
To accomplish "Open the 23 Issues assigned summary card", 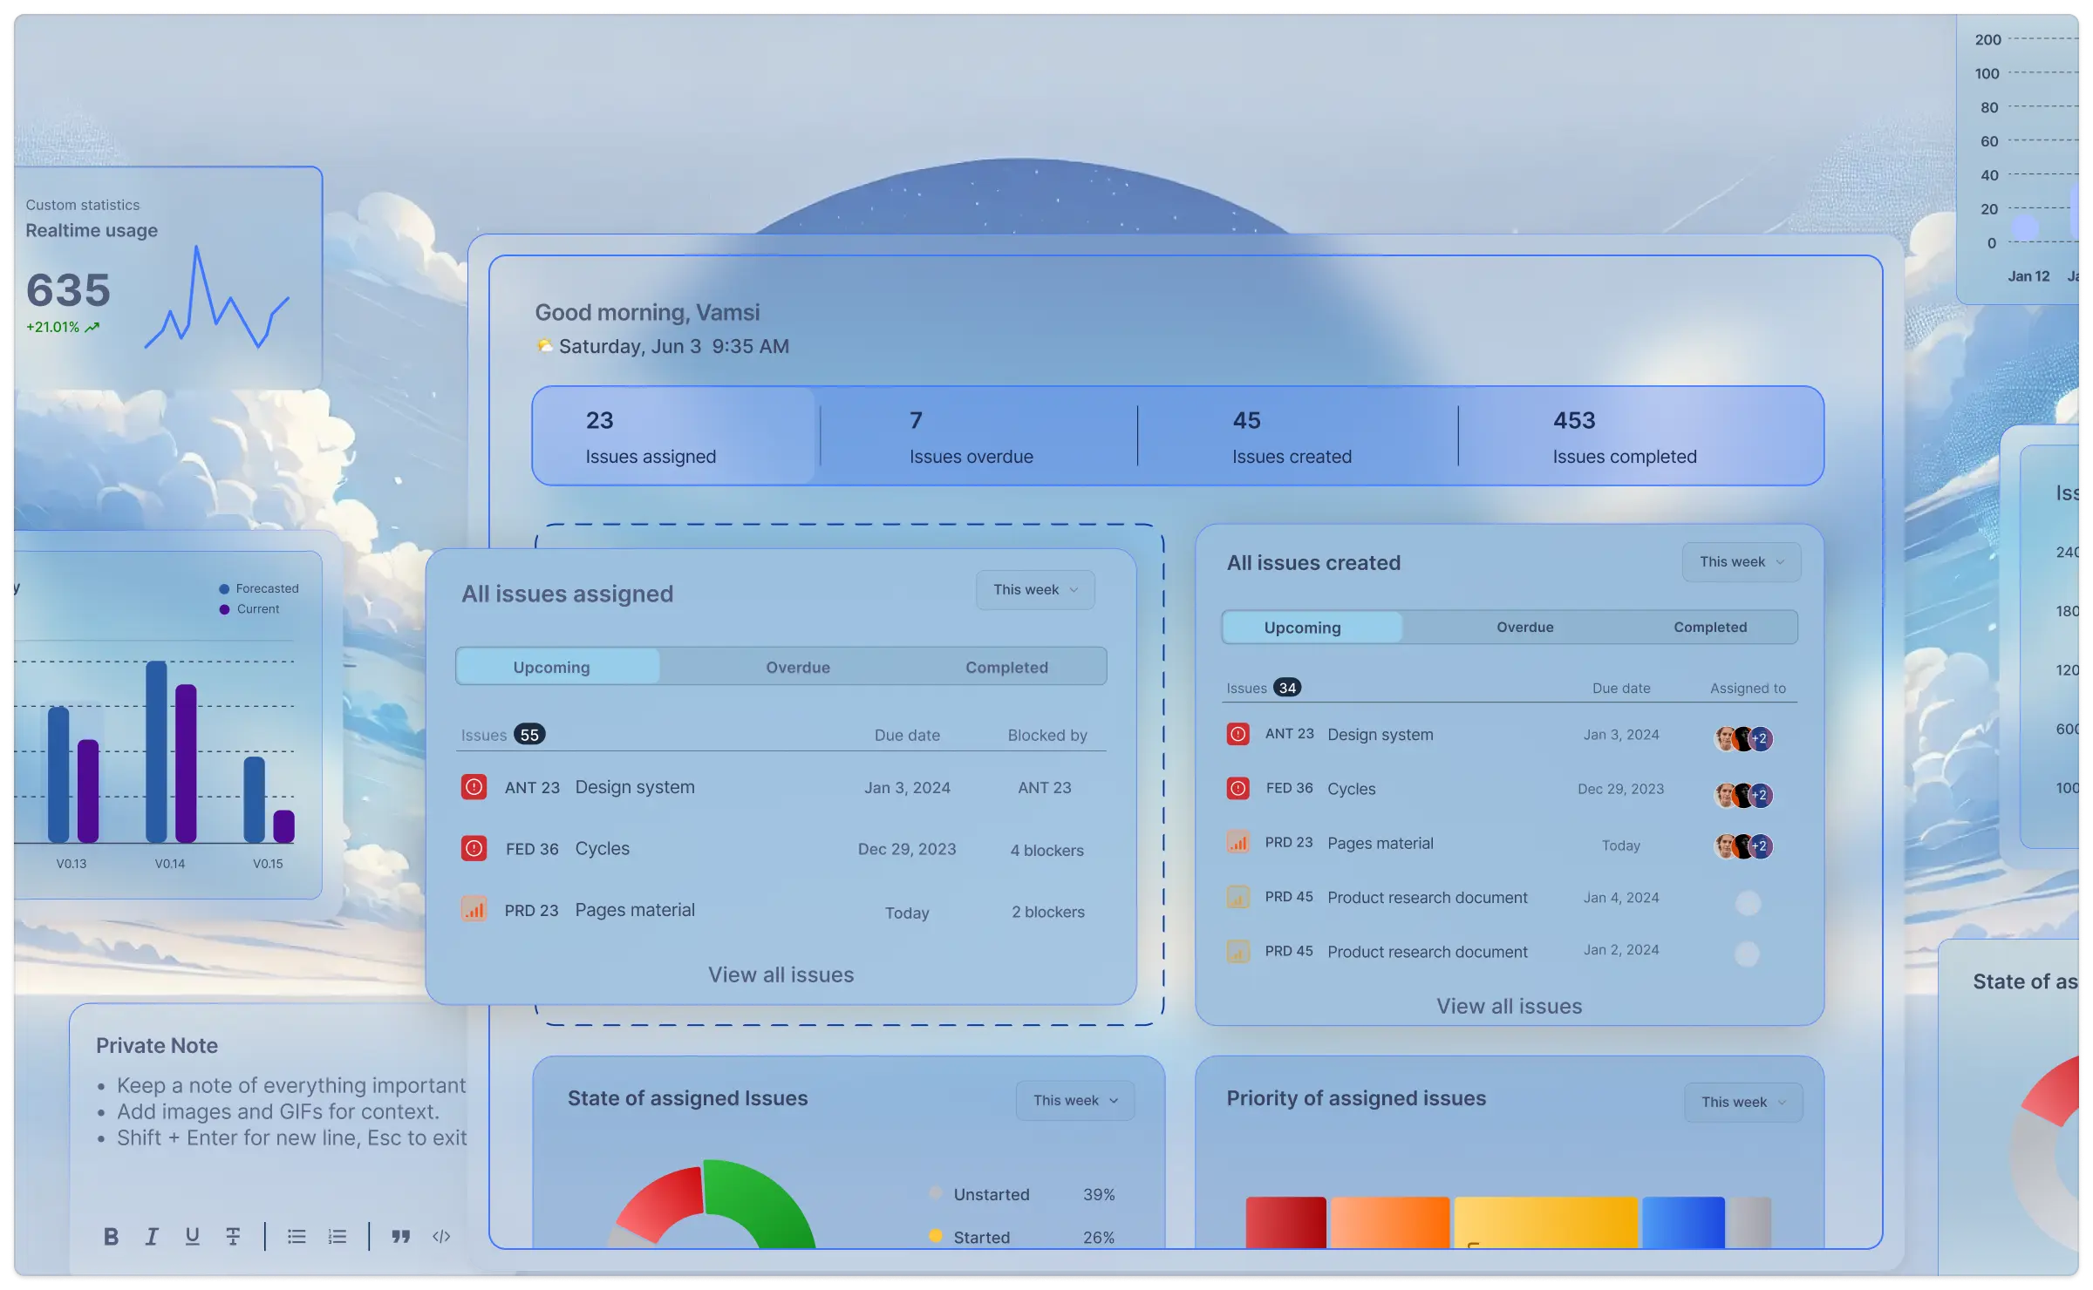I will pos(674,436).
